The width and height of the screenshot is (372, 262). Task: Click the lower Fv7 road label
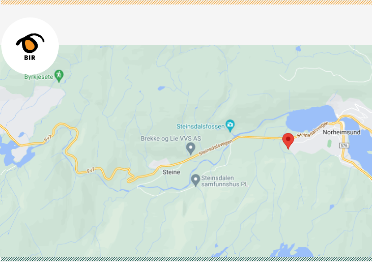tap(91, 170)
